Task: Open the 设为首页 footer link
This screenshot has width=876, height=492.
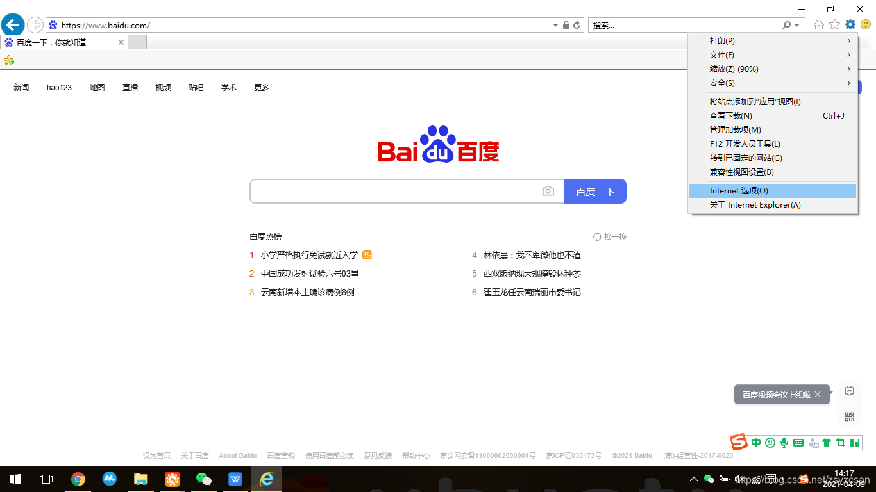Action: [156, 455]
